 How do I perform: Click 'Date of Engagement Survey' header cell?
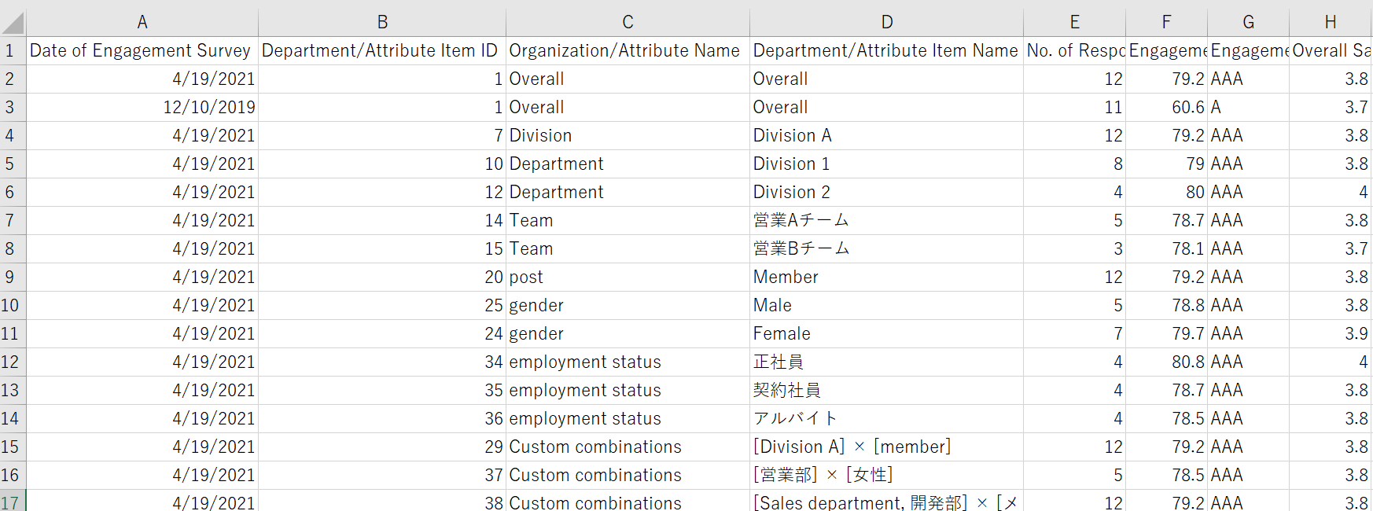tap(142, 51)
